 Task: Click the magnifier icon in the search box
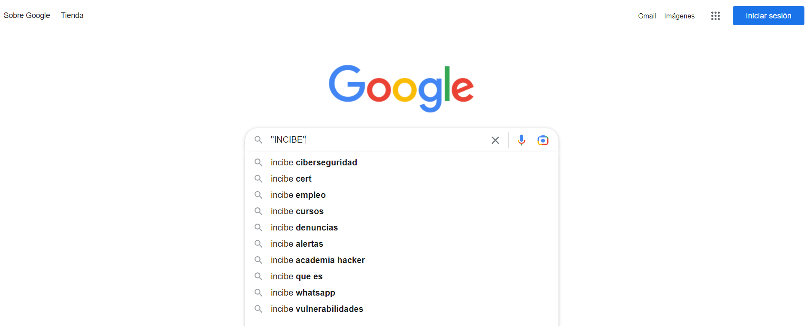(x=258, y=140)
